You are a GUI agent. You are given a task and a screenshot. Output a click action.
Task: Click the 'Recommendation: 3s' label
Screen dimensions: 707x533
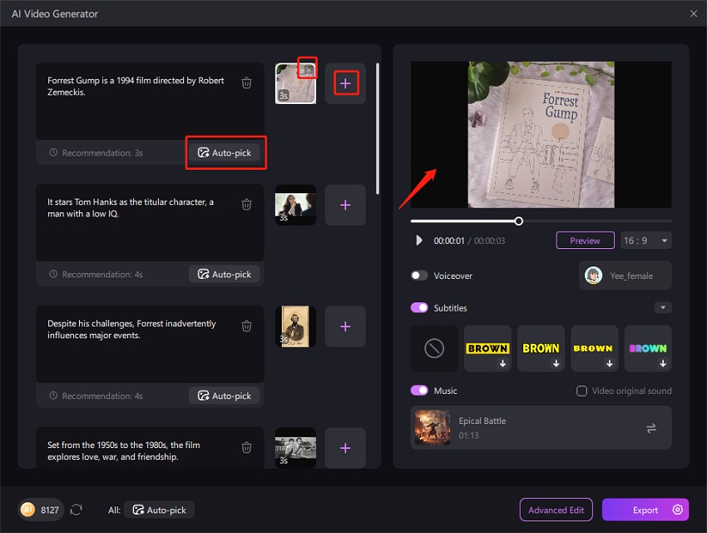point(102,152)
